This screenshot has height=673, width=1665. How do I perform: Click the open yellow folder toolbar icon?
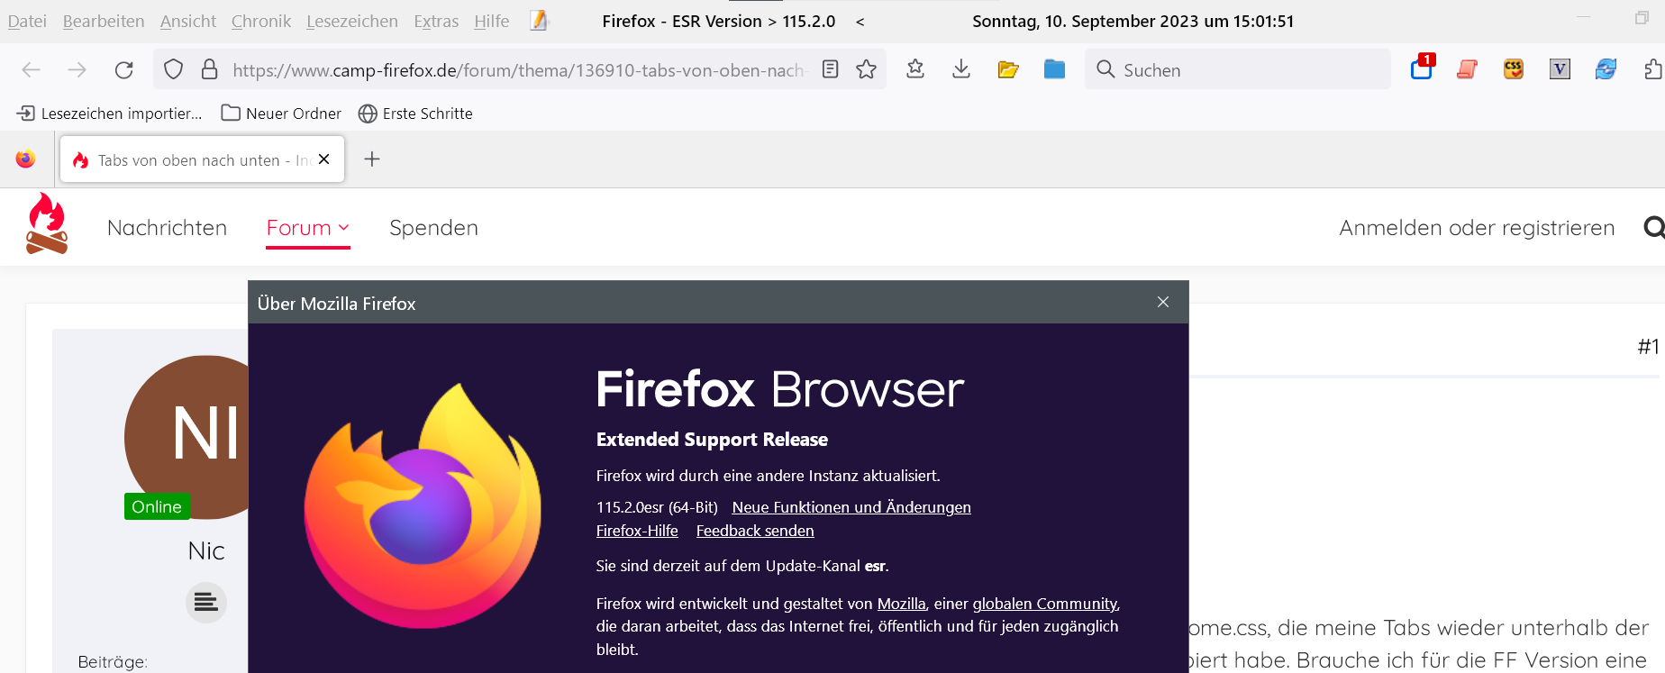tap(1008, 69)
